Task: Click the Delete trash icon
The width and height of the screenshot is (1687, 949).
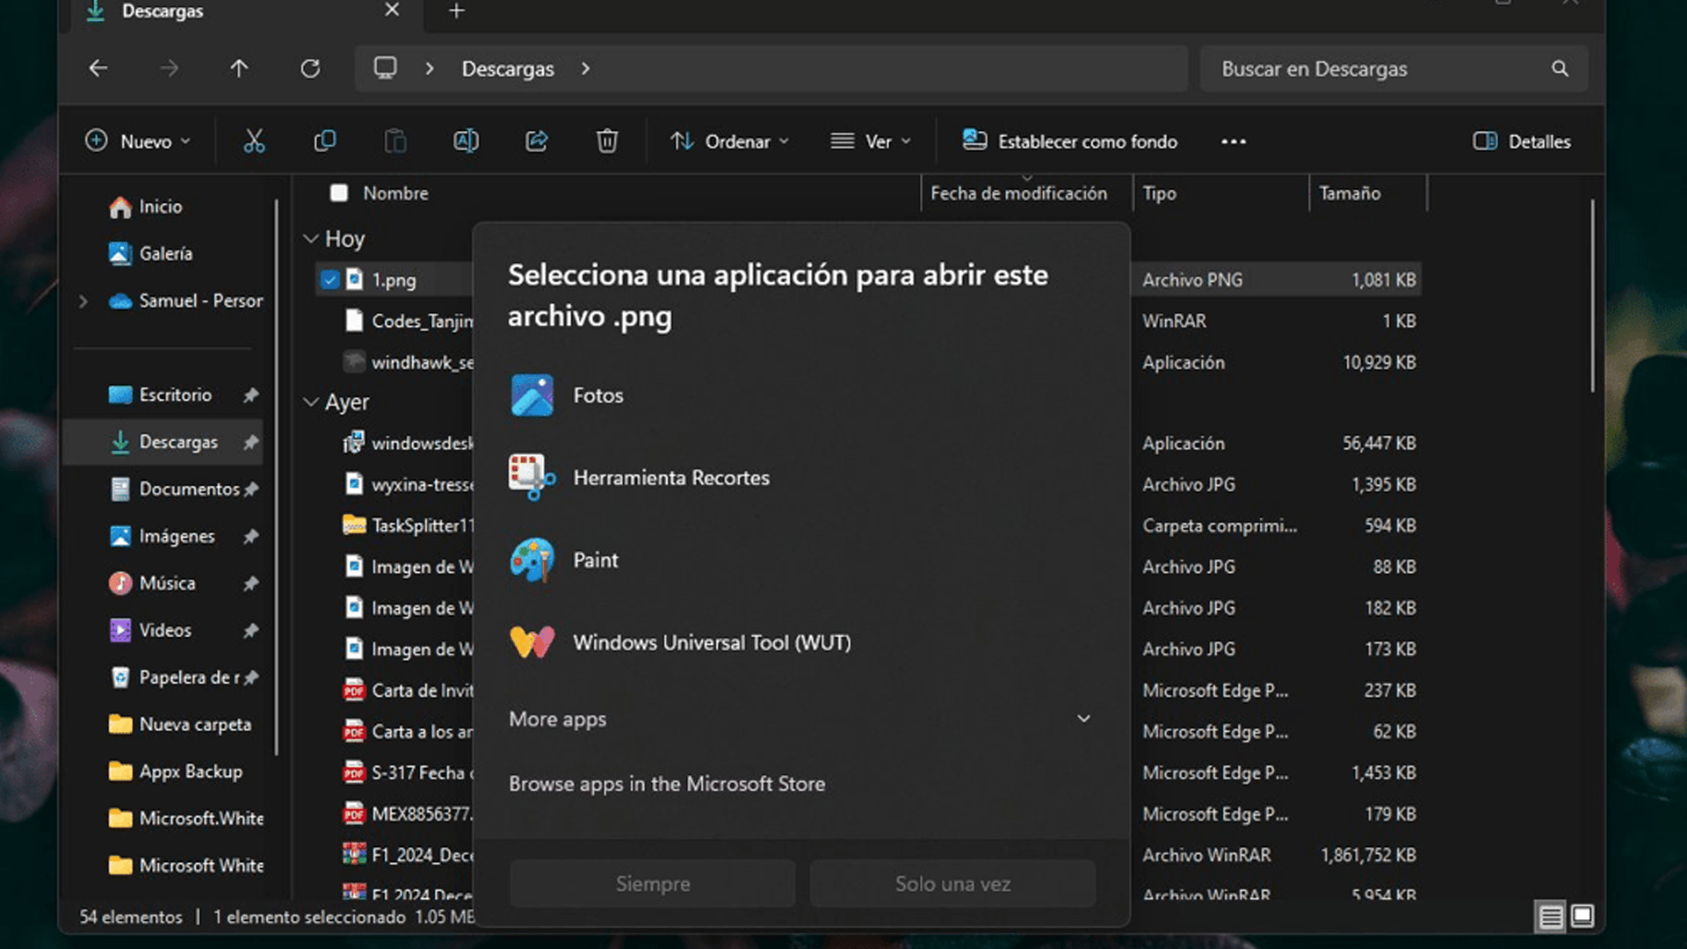Action: coord(606,141)
